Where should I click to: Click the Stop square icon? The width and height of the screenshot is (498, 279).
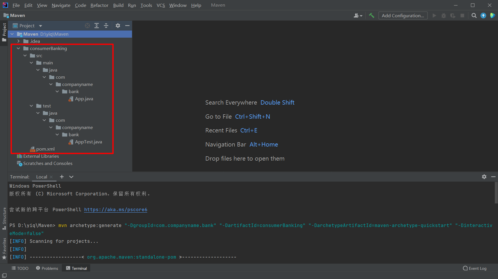pos(462,16)
